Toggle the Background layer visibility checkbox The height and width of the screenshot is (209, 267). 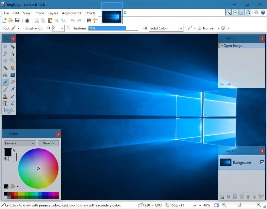point(262,162)
